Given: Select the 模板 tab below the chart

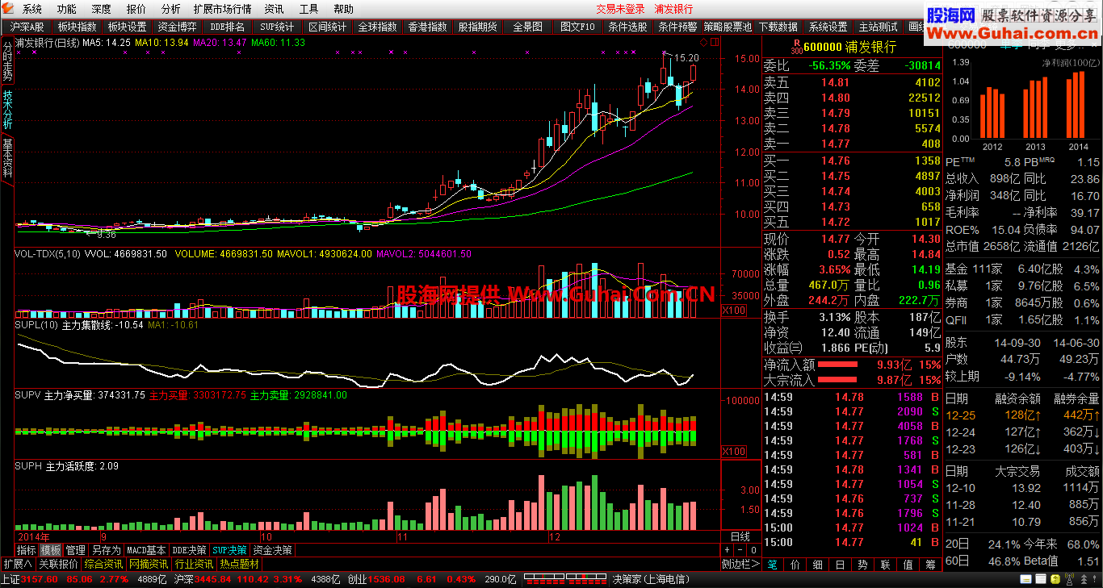Looking at the screenshot, I should tap(51, 550).
